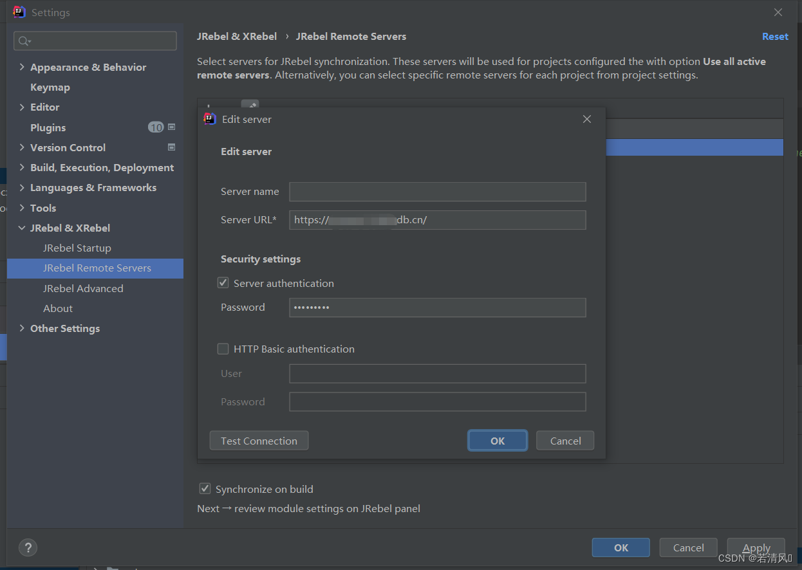Click the HTTP Basic User field

click(x=438, y=374)
